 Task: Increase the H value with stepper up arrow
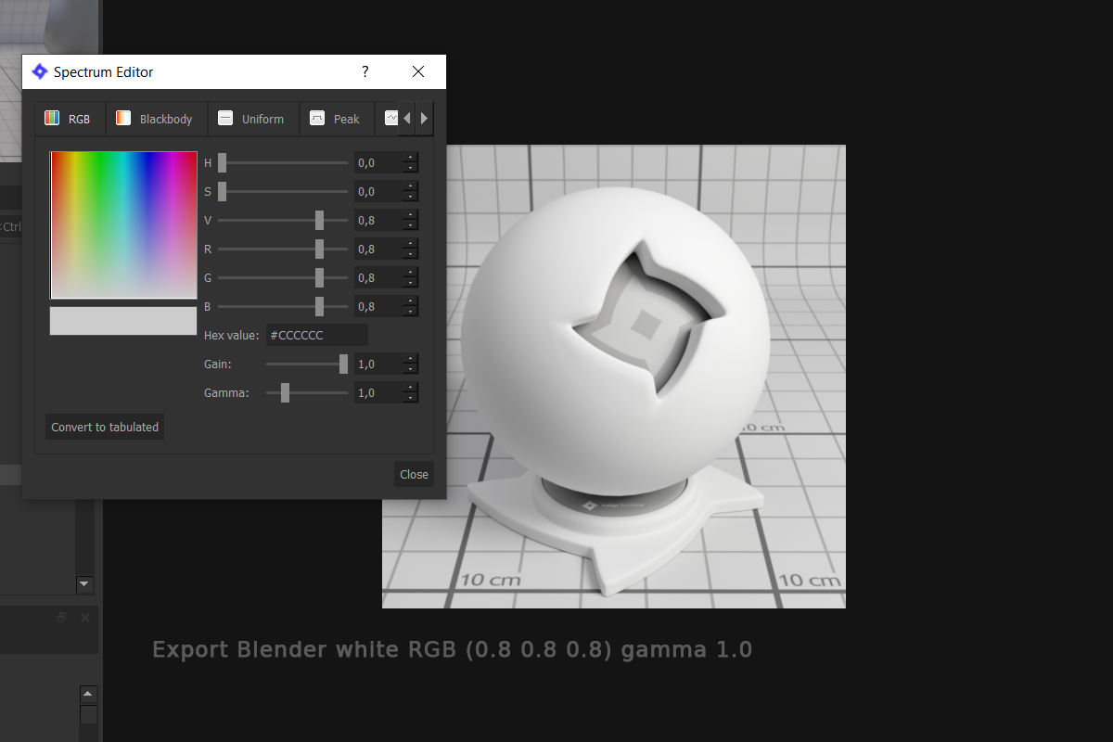pyautogui.click(x=410, y=158)
